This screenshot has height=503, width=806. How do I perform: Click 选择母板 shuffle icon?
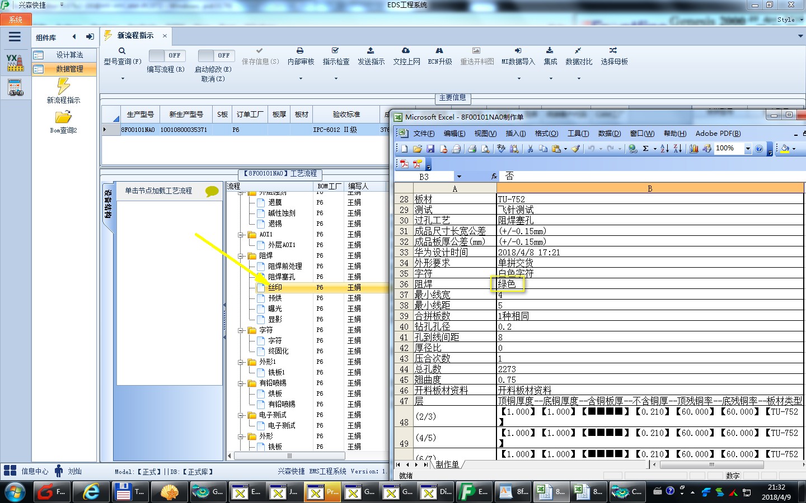coord(613,50)
